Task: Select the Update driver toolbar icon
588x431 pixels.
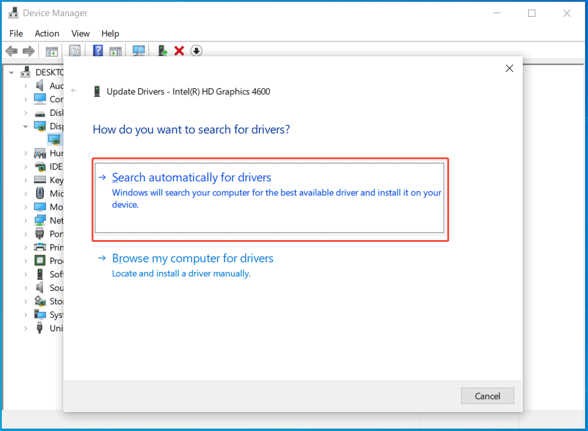Action: point(162,50)
